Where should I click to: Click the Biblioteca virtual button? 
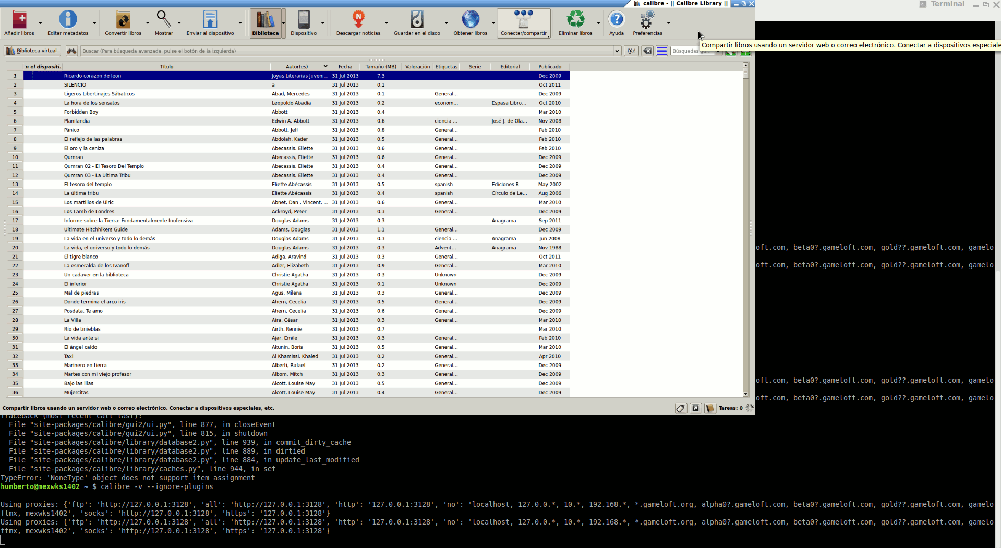[x=32, y=51]
